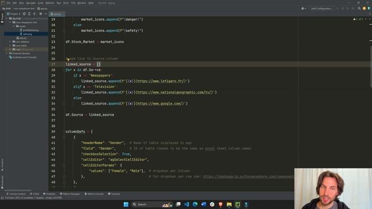Open Project panel settings gear
The height and width of the screenshot is (209, 372).
click(41, 14)
